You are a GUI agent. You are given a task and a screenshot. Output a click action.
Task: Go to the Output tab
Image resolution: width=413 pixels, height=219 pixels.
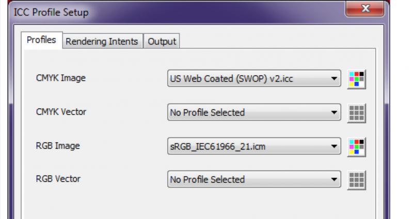162,41
